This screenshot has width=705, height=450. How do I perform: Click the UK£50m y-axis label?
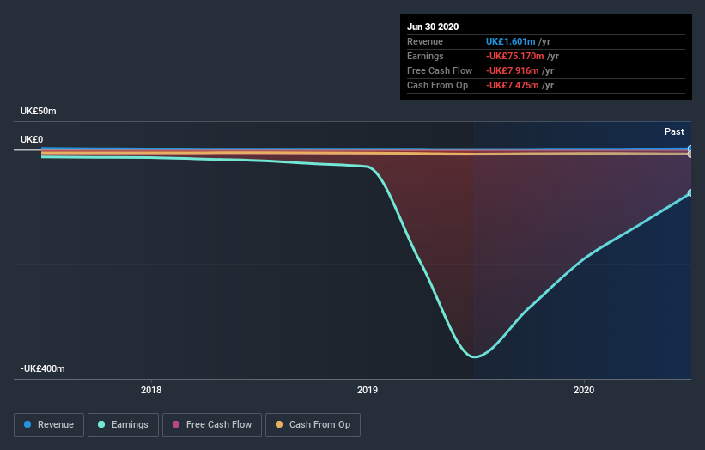[x=39, y=111]
